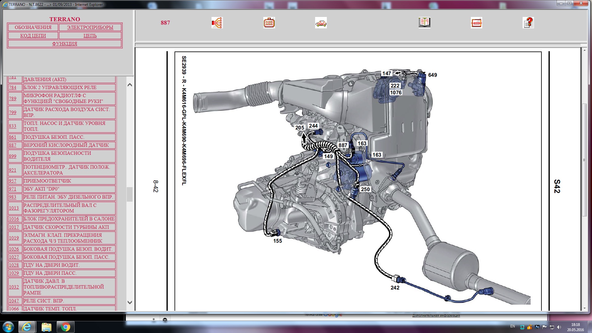Screen dimensions: 592x333
Task: Open component code 957 link
Action: coord(13,181)
